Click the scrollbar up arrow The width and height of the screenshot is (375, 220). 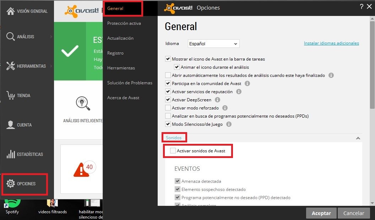point(372,18)
